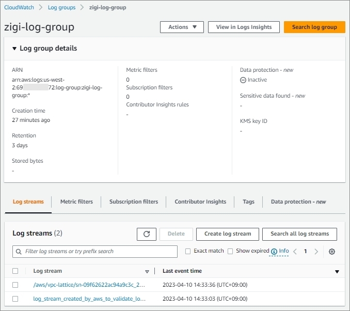Click the Log stream column header

[47, 271]
